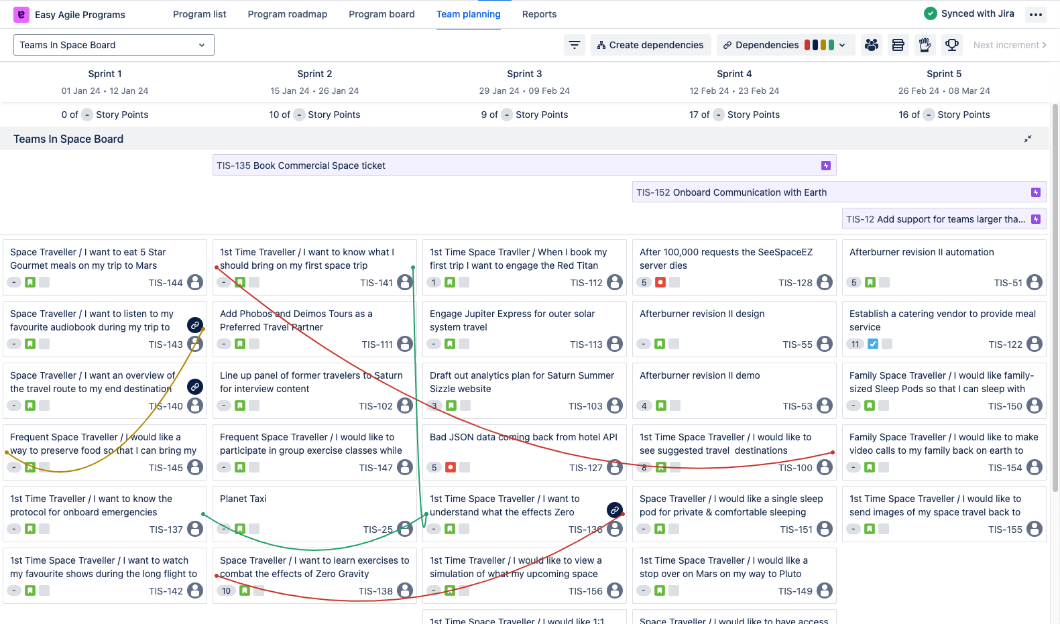Toggle the trophy objectives icon
The image size is (1060, 624).
pyautogui.click(x=952, y=45)
